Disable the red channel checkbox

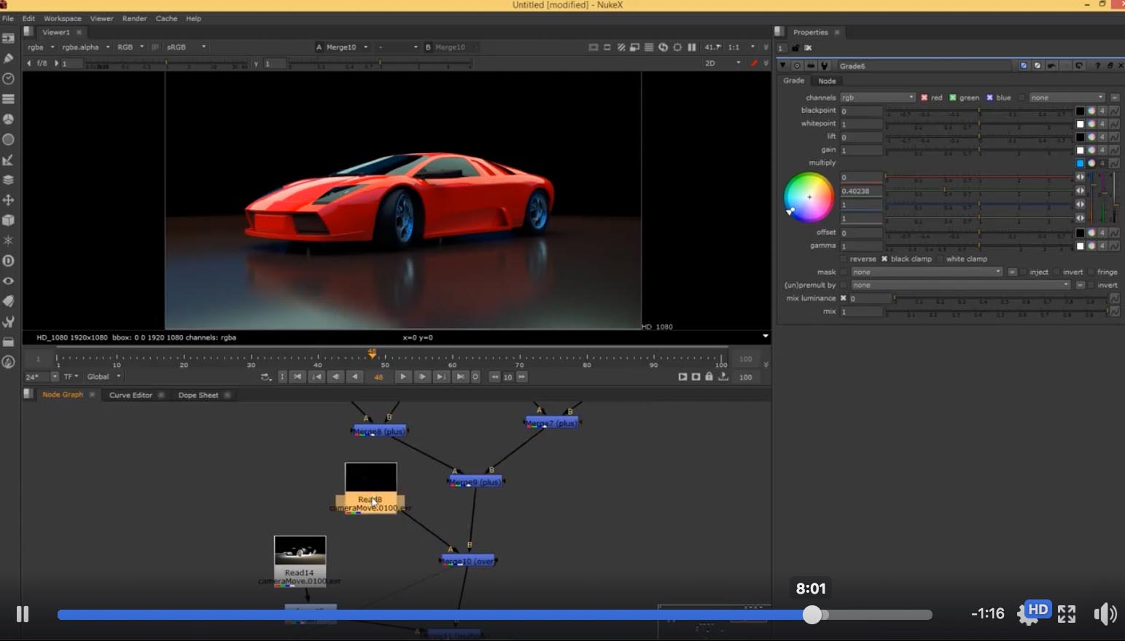pos(924,98)
